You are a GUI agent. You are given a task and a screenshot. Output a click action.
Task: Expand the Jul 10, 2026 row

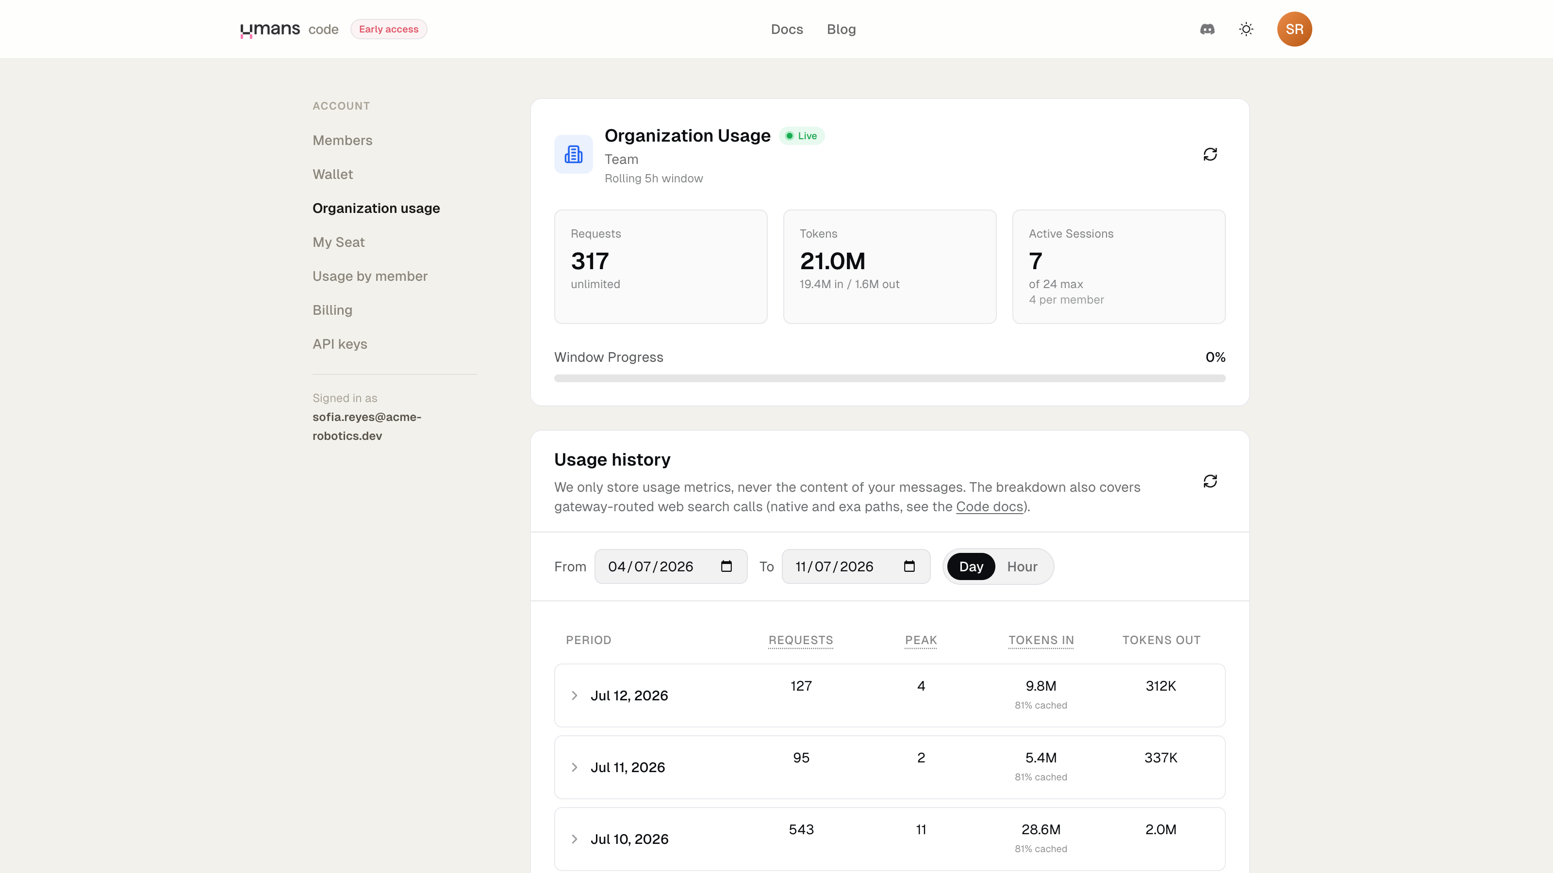pos(889,839)
